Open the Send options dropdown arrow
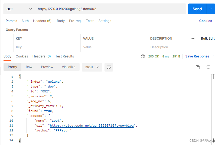 pyautogui.click(x=211, y=9)
